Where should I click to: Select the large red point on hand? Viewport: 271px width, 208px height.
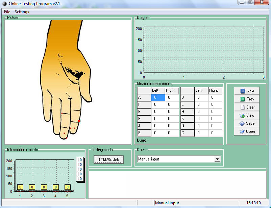click(x=79, y=121)
